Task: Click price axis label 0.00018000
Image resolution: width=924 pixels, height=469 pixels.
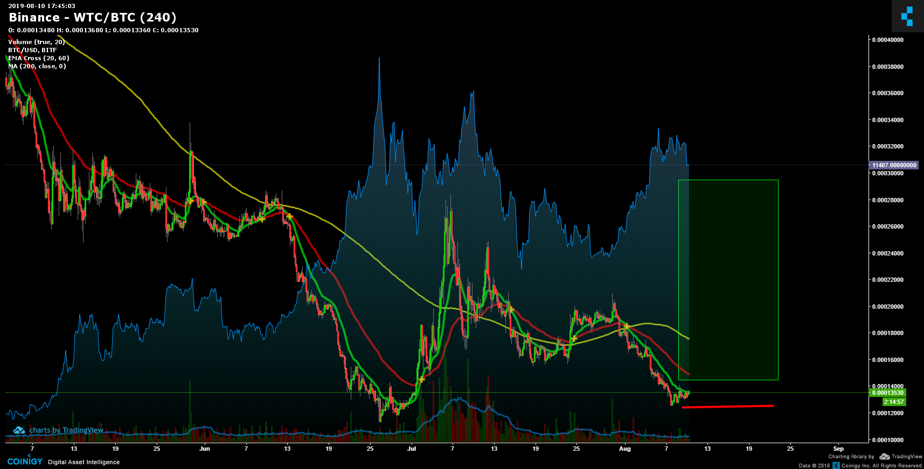Action: pos(888,333)
